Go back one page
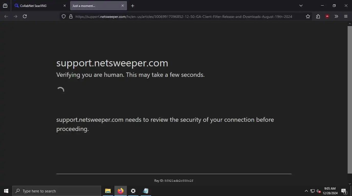352x196 pixels. pyautogui.click(x=6, y=16)
